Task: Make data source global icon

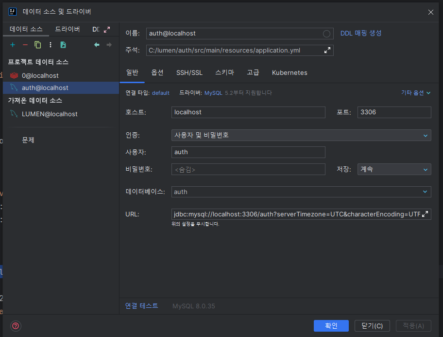Action: pyautogui.click(x=63, y=45)
